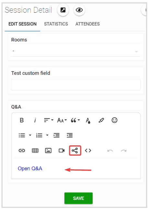Click the highlighted share icon

coord(75,151)
